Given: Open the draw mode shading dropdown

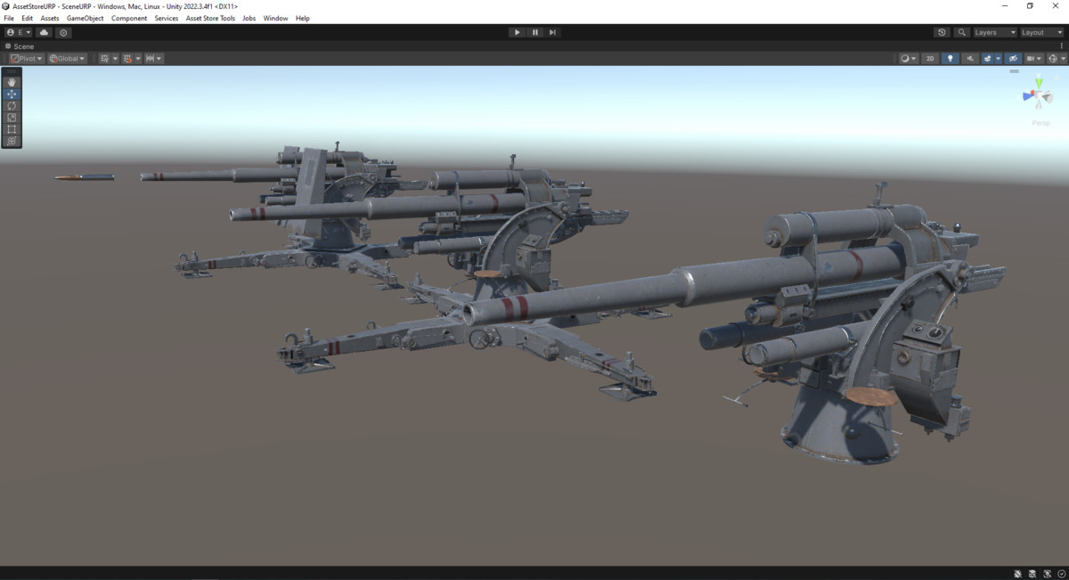Looking at the screenshot, I should 909,58.
